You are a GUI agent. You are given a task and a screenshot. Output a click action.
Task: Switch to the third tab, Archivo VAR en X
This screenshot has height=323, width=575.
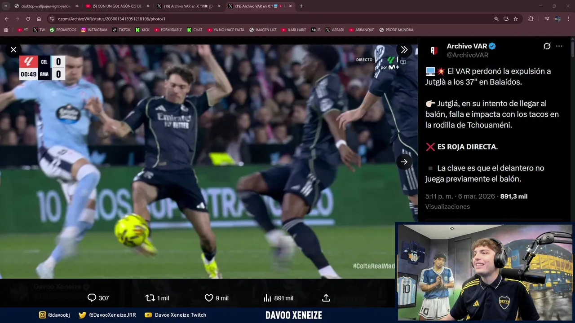pos(188,6)
